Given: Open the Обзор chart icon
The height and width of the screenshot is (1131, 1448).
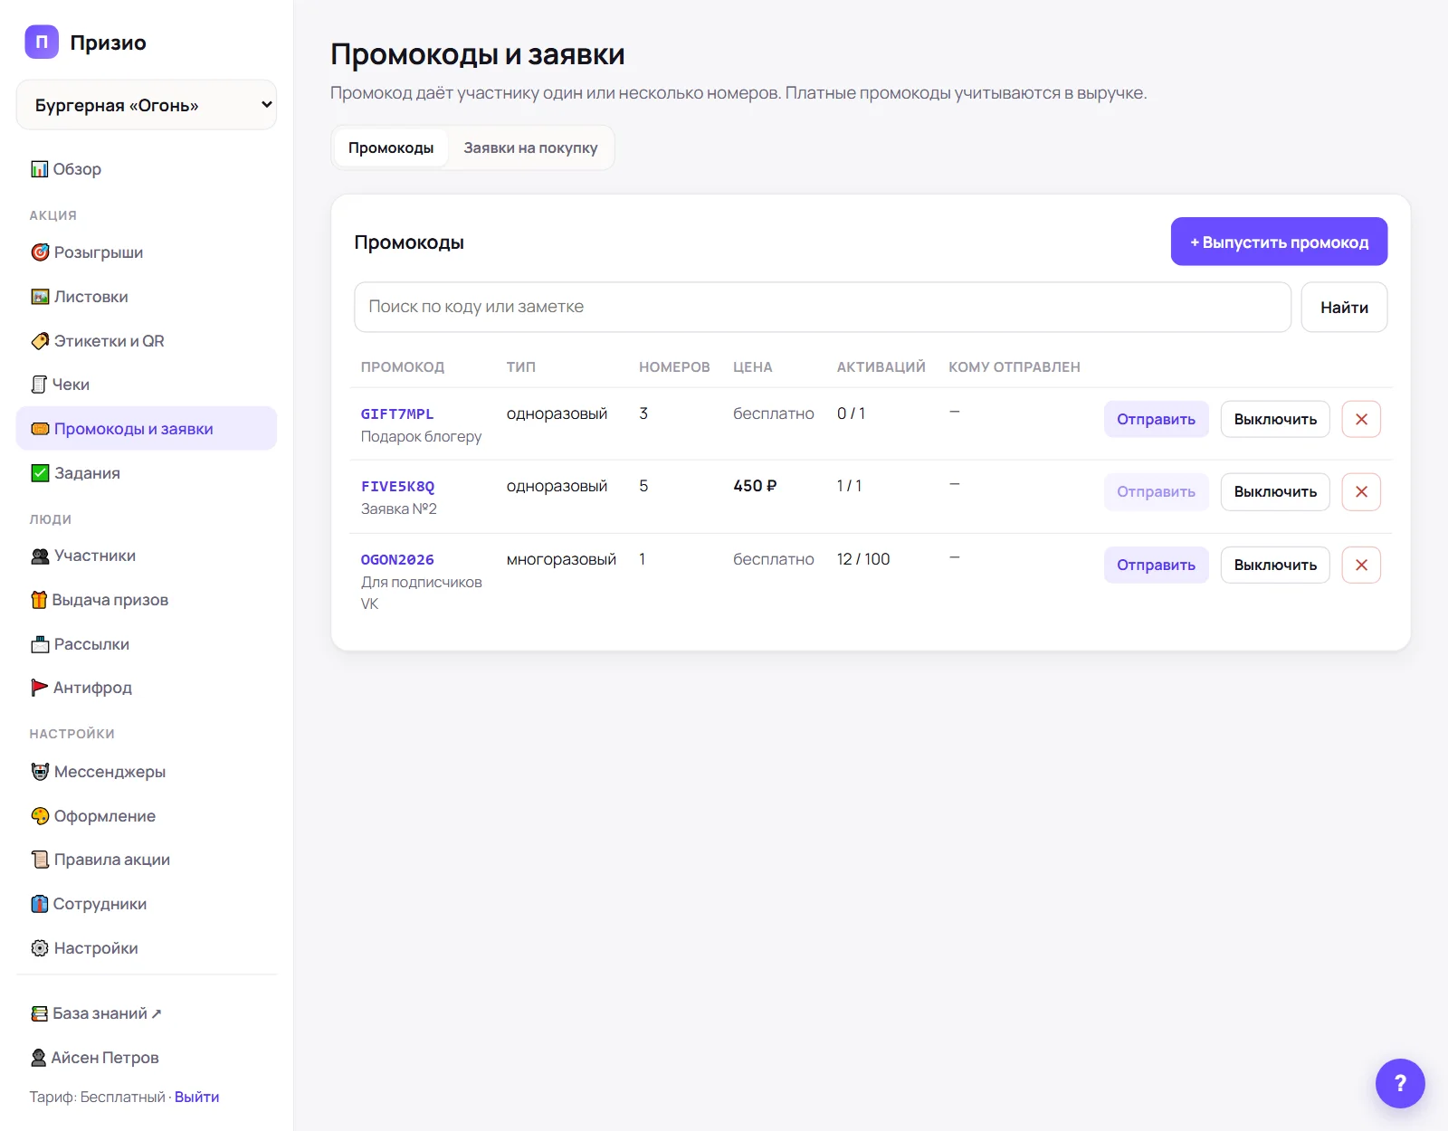Looking at the screenshot, I should [x=40, y=169].
